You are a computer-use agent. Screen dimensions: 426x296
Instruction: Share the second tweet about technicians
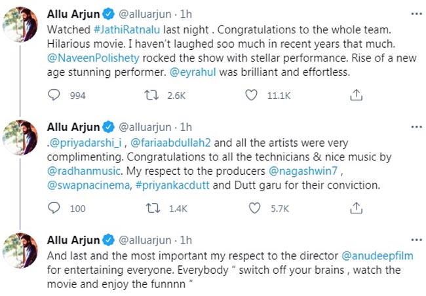tap(356, 209)
